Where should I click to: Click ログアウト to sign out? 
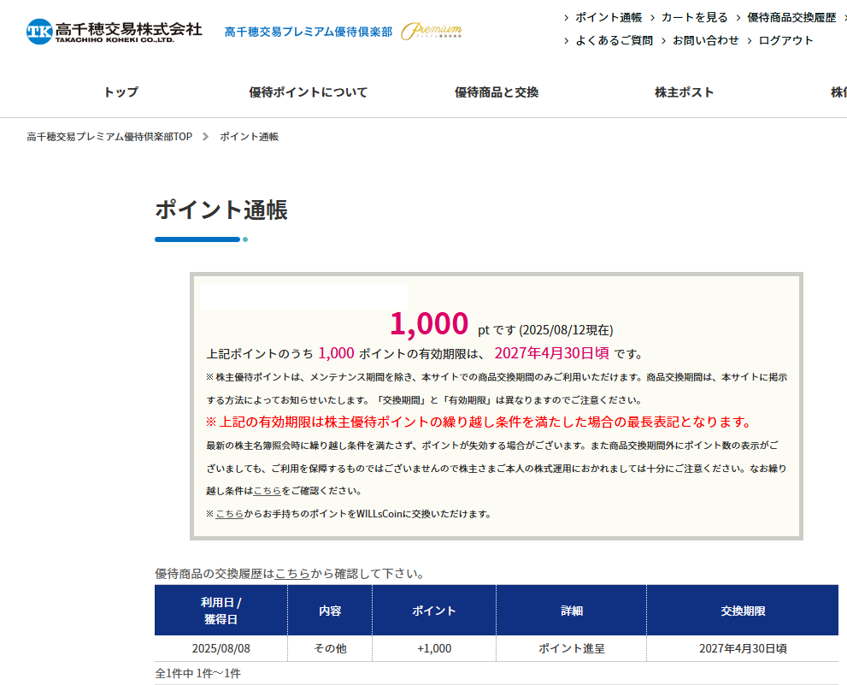click(x=785, y=40)
